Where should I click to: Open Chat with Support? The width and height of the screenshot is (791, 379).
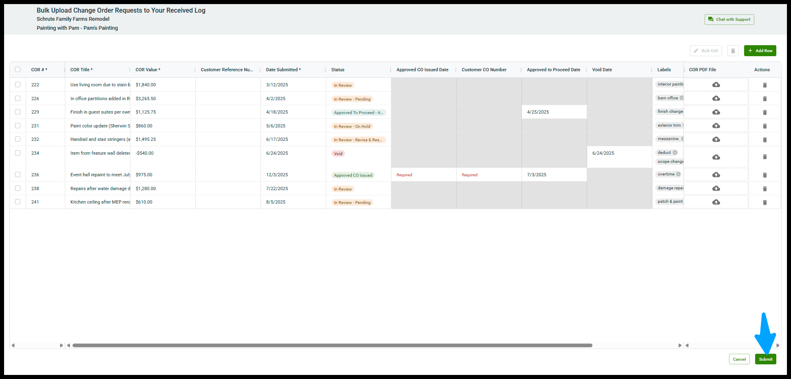[729, 20]
